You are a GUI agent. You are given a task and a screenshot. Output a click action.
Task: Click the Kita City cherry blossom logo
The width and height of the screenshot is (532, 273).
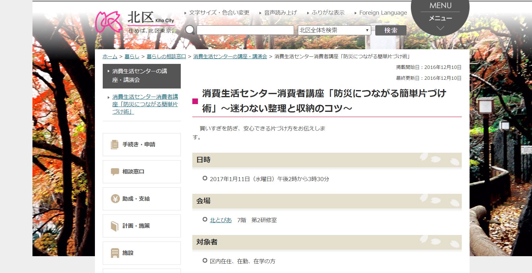(x=108, y=22)
